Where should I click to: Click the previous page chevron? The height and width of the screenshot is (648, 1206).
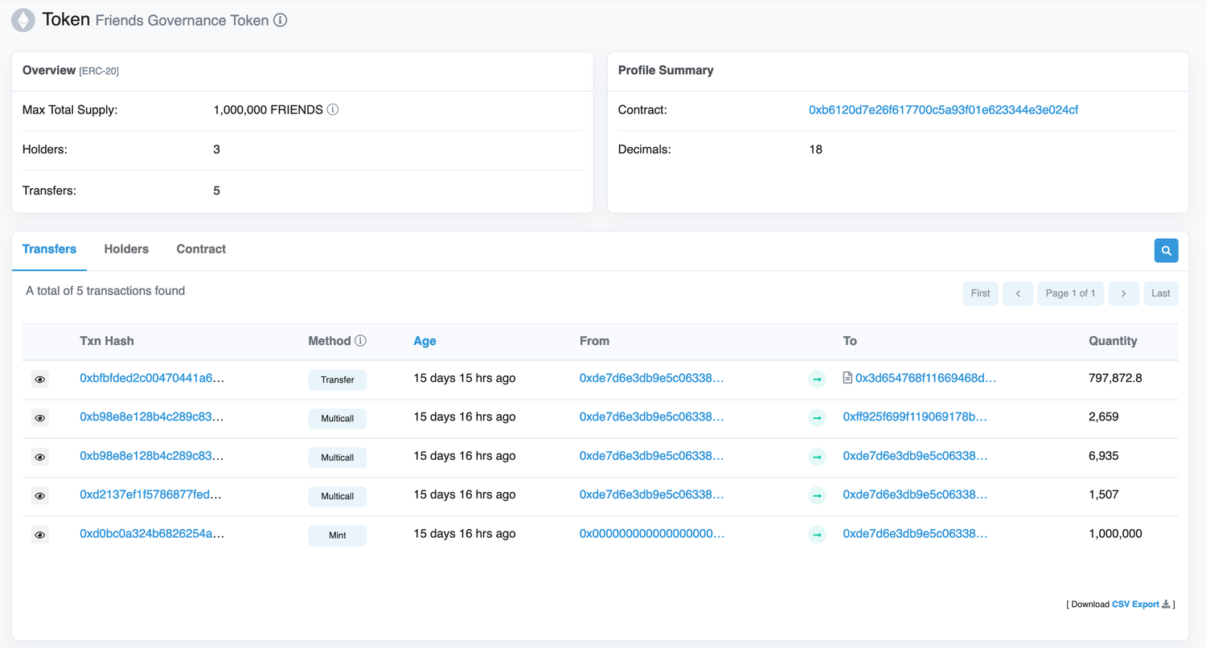(1018, 293)
